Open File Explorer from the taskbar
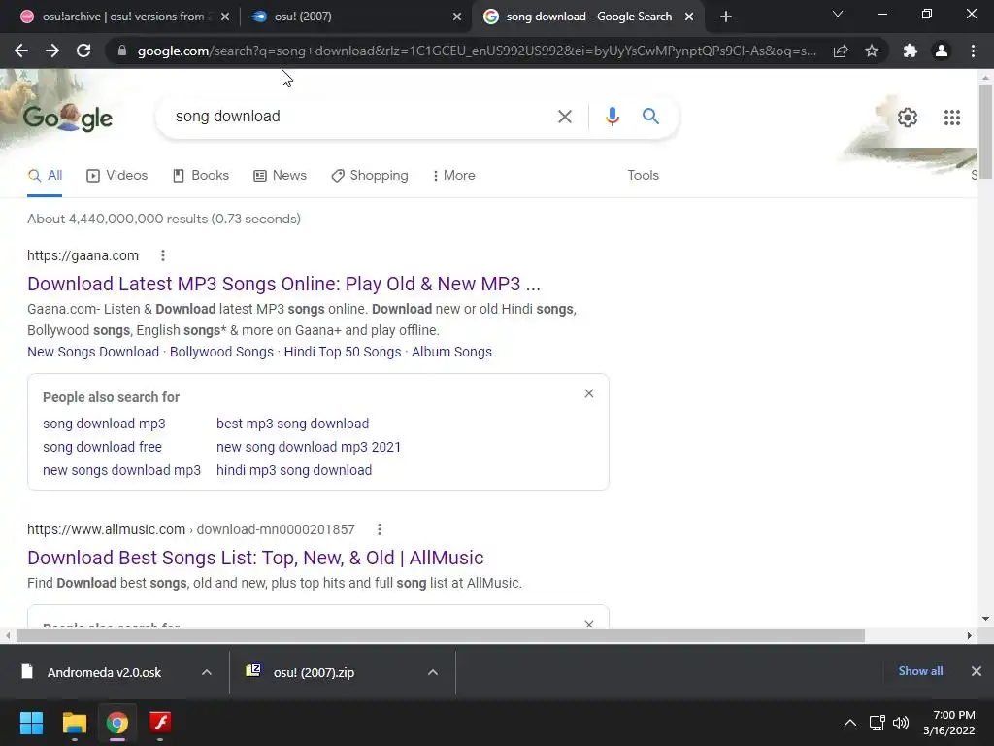This screenshot has height=746, width=994. [74, 723]
